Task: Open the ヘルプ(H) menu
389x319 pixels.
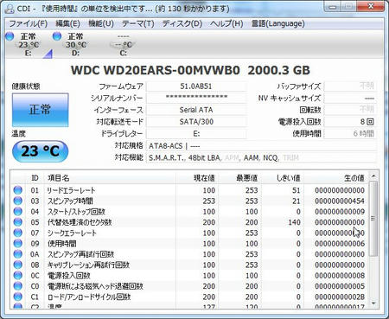Action: pos(226,23)
